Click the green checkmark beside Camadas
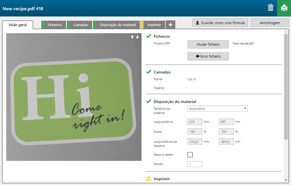 point(148,72)
